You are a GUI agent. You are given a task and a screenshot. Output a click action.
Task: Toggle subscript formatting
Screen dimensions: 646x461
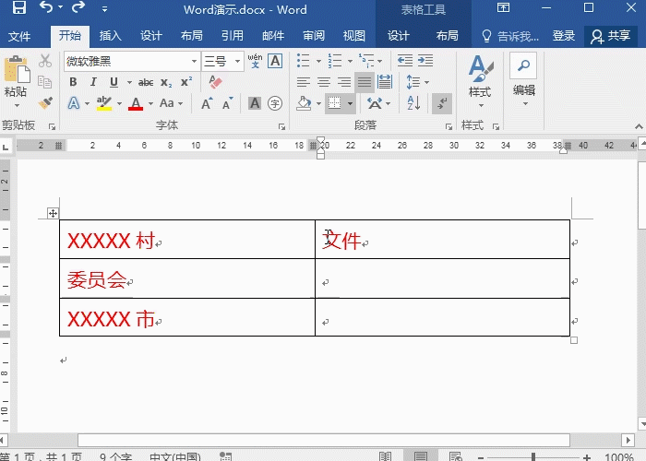(x=166, y=82)
